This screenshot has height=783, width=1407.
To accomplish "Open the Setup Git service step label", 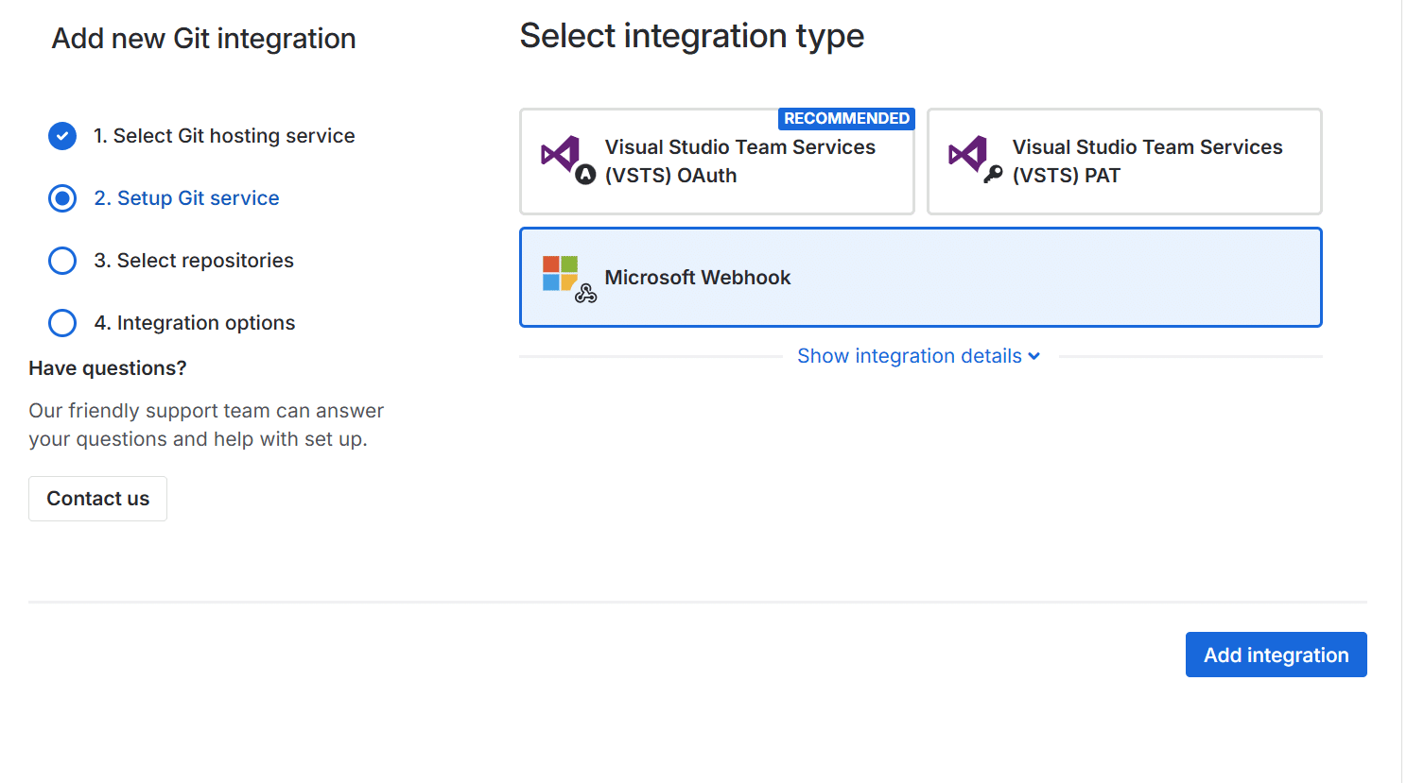I will coord(186,198).
